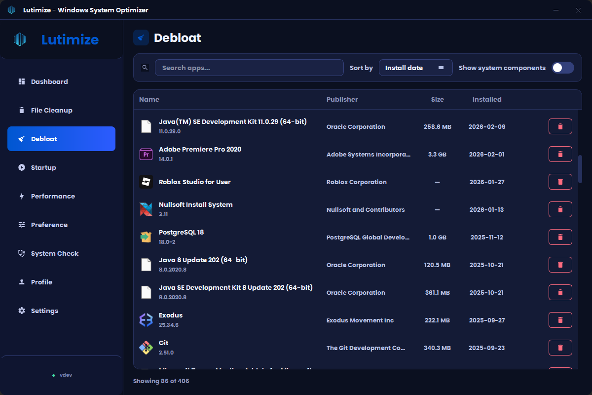The image size is (592, 395).
Task: Switch to System Check
Action: pos(61,253)
